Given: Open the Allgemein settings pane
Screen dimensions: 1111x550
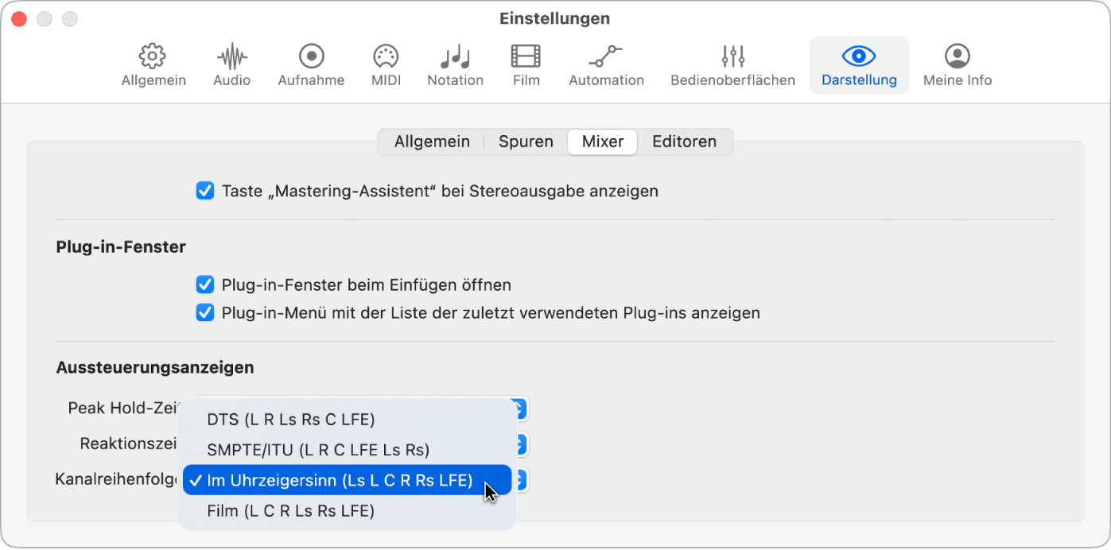Looking at the screenshot, I should [153, 64].
